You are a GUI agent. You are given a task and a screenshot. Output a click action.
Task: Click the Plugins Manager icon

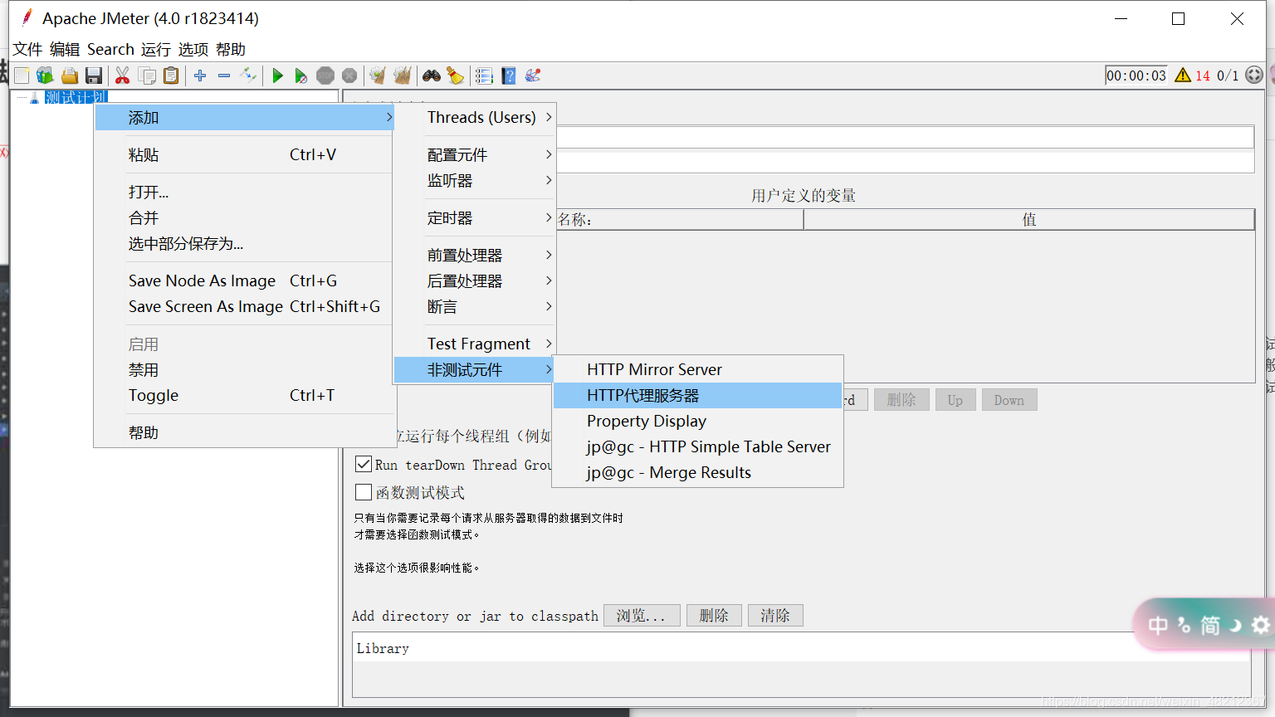[533, 76]
